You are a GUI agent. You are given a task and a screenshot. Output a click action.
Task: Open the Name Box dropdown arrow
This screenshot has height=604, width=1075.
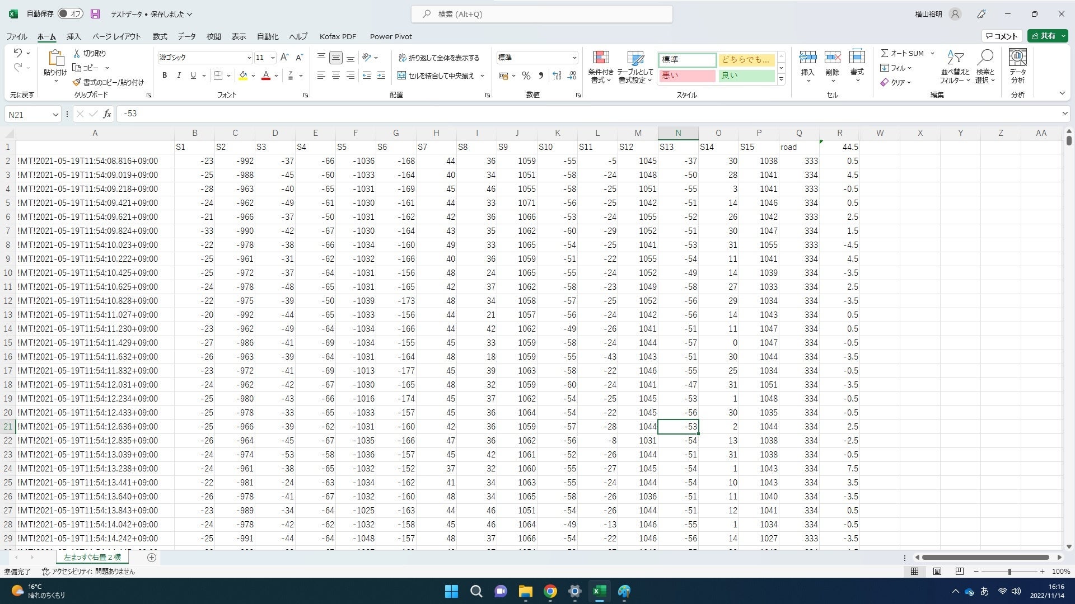(55, 115)
